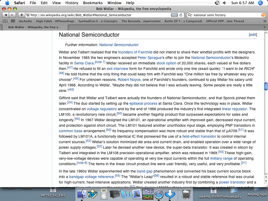Focus search field with national semi history
The image size is (268, 201).
(227, 15)
